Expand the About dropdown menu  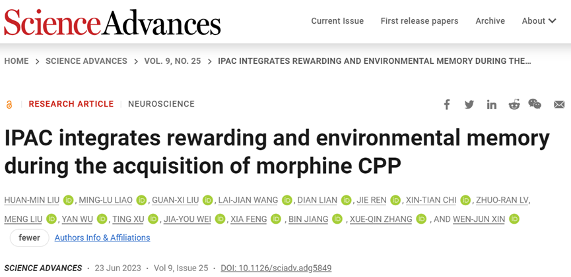click(x=539, y=21)
